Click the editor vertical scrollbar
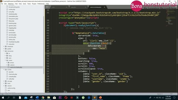This screenshot has width=178, height=100. pyautogui.click(x=177, y=51)
